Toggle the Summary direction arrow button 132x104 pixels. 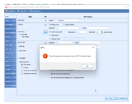pyautogui.click(x=45, y=32)
